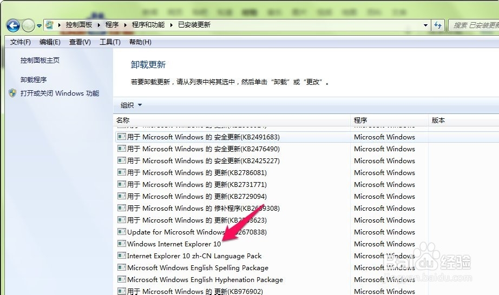Click the 程序 breadcrumb segment

112,25
